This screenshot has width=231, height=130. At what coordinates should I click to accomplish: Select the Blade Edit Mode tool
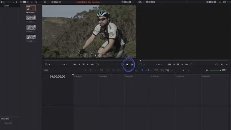click(101, 70)
